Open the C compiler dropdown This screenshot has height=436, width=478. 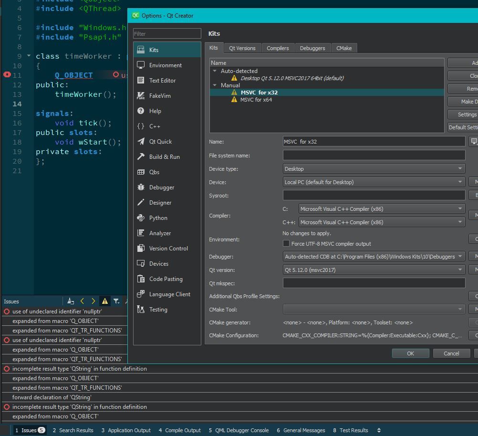(382, 209)
